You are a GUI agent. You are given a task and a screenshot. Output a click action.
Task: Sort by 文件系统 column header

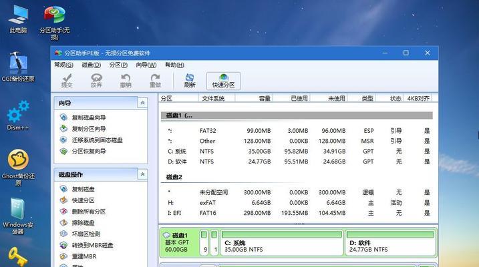tap(214, 98)
